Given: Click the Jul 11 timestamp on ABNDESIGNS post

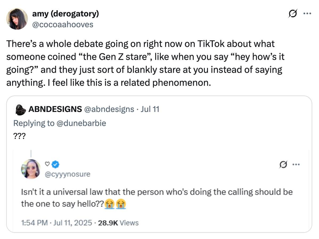Looking at the screenshot, I should [149, 109].
